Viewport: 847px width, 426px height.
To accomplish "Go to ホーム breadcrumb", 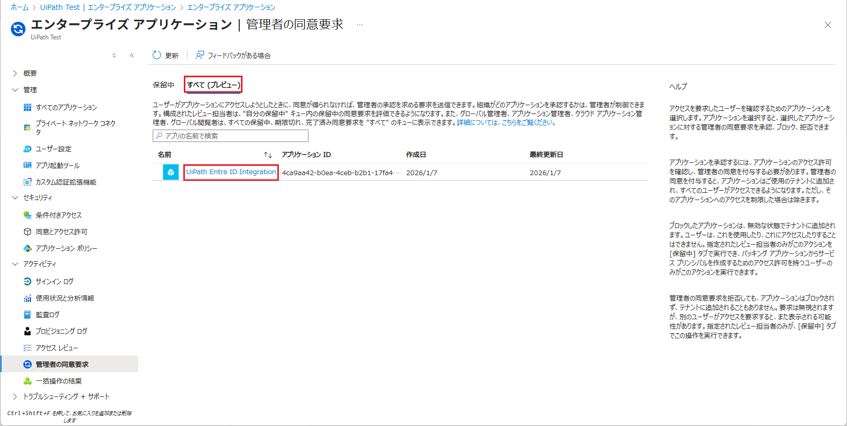I will tap(20, 7).
